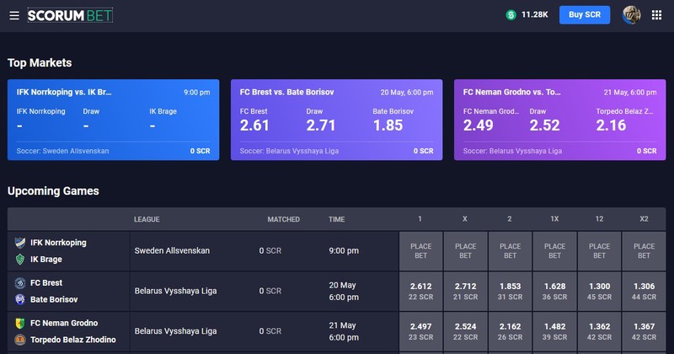Viewport: 674px width, 354px height.
Task: Select odds 1.362 in Neman row
Action: tap(599, 331)
